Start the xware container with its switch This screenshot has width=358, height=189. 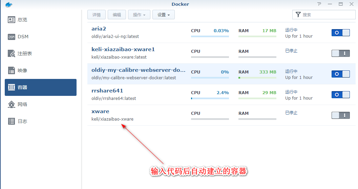(341, 115)
